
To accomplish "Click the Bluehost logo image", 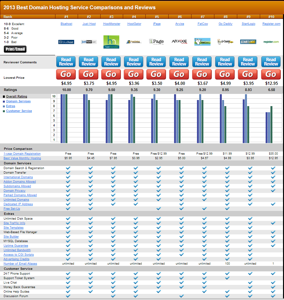I will pos(66,42).
